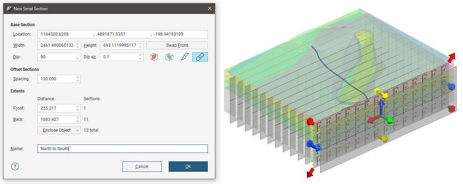This screenshot has height=184, width=463.
Task: Click the Dip az value field
Action: [x=118, y=57]
